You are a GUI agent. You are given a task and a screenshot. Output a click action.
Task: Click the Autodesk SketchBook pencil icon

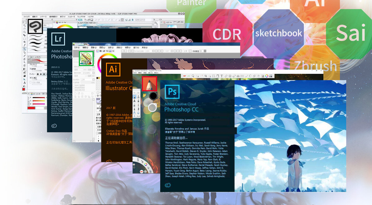tap(149, 84)
